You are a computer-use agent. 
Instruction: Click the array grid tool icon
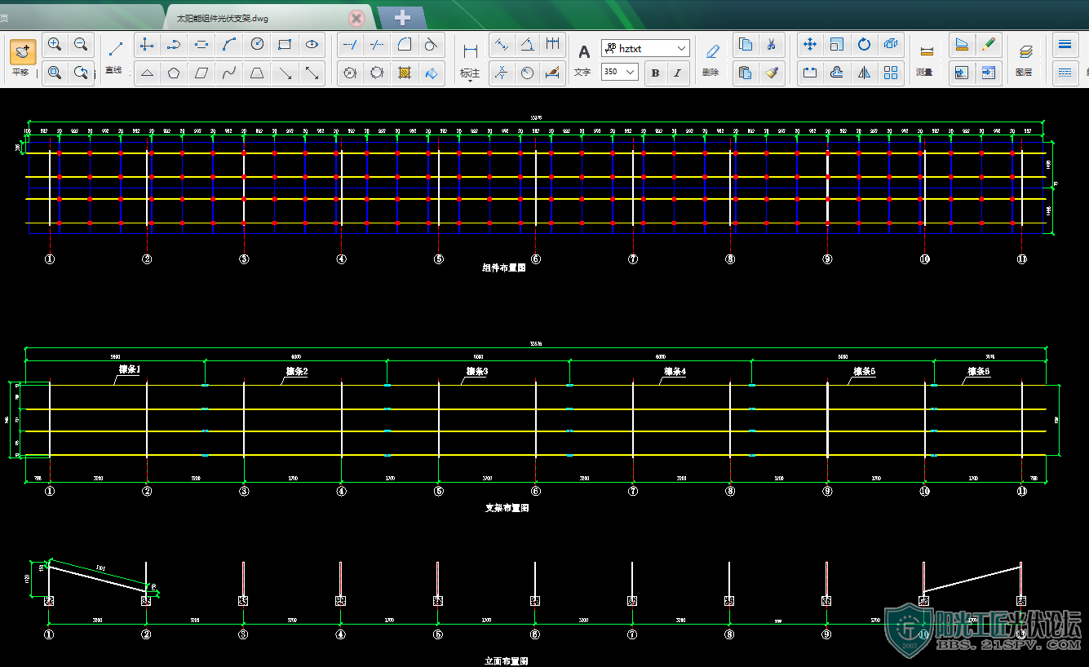click(891, 73)
